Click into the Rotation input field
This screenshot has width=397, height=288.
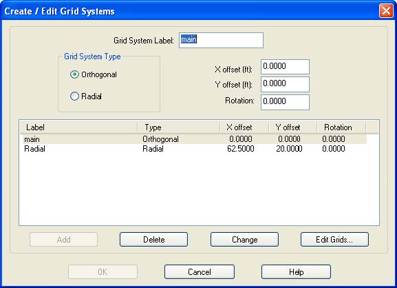tap(285, 102)
